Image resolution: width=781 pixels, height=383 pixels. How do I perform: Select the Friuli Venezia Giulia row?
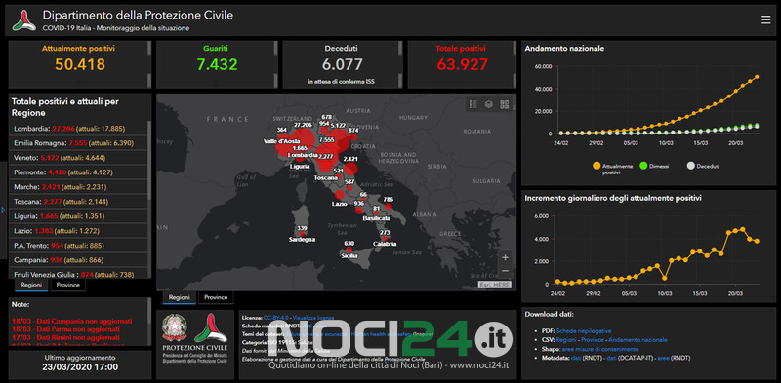(78, 274)
